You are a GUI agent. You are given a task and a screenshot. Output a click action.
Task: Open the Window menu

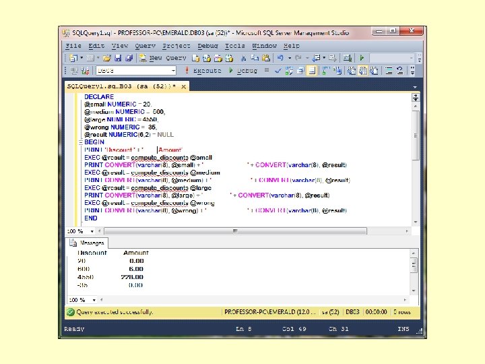point(265,46)
